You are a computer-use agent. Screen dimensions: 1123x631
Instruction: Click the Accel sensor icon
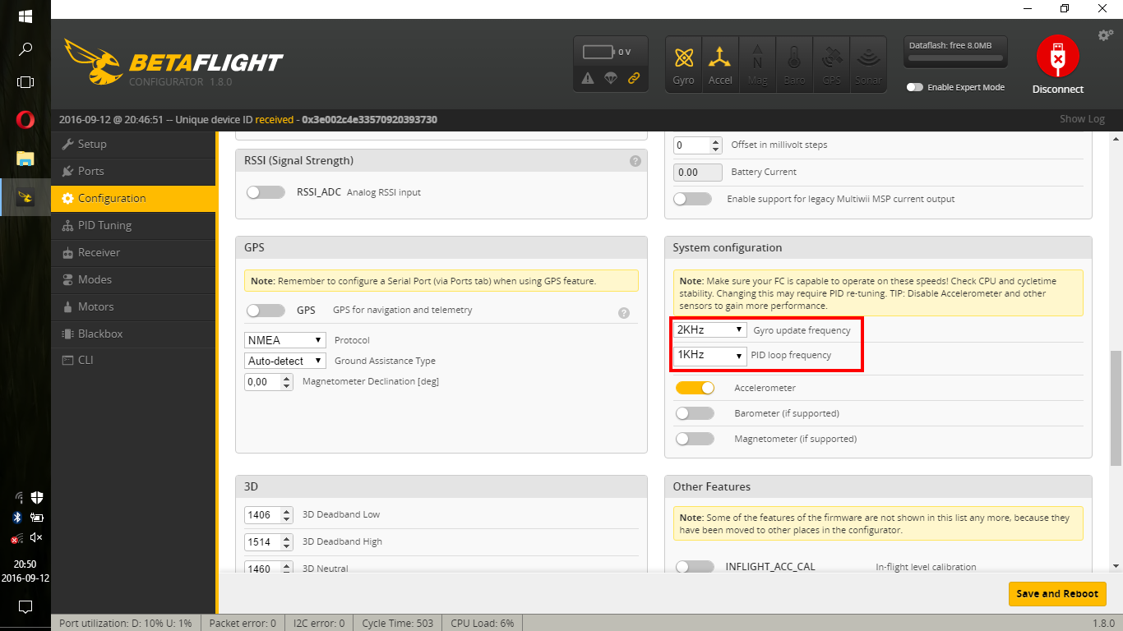click(720, 64)
